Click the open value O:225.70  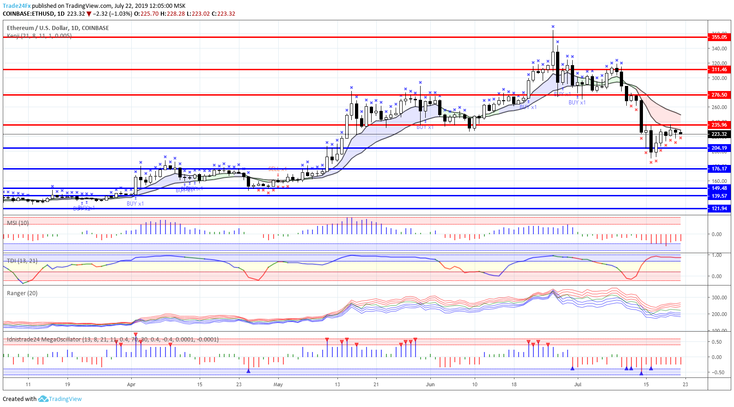click(147, 14)
